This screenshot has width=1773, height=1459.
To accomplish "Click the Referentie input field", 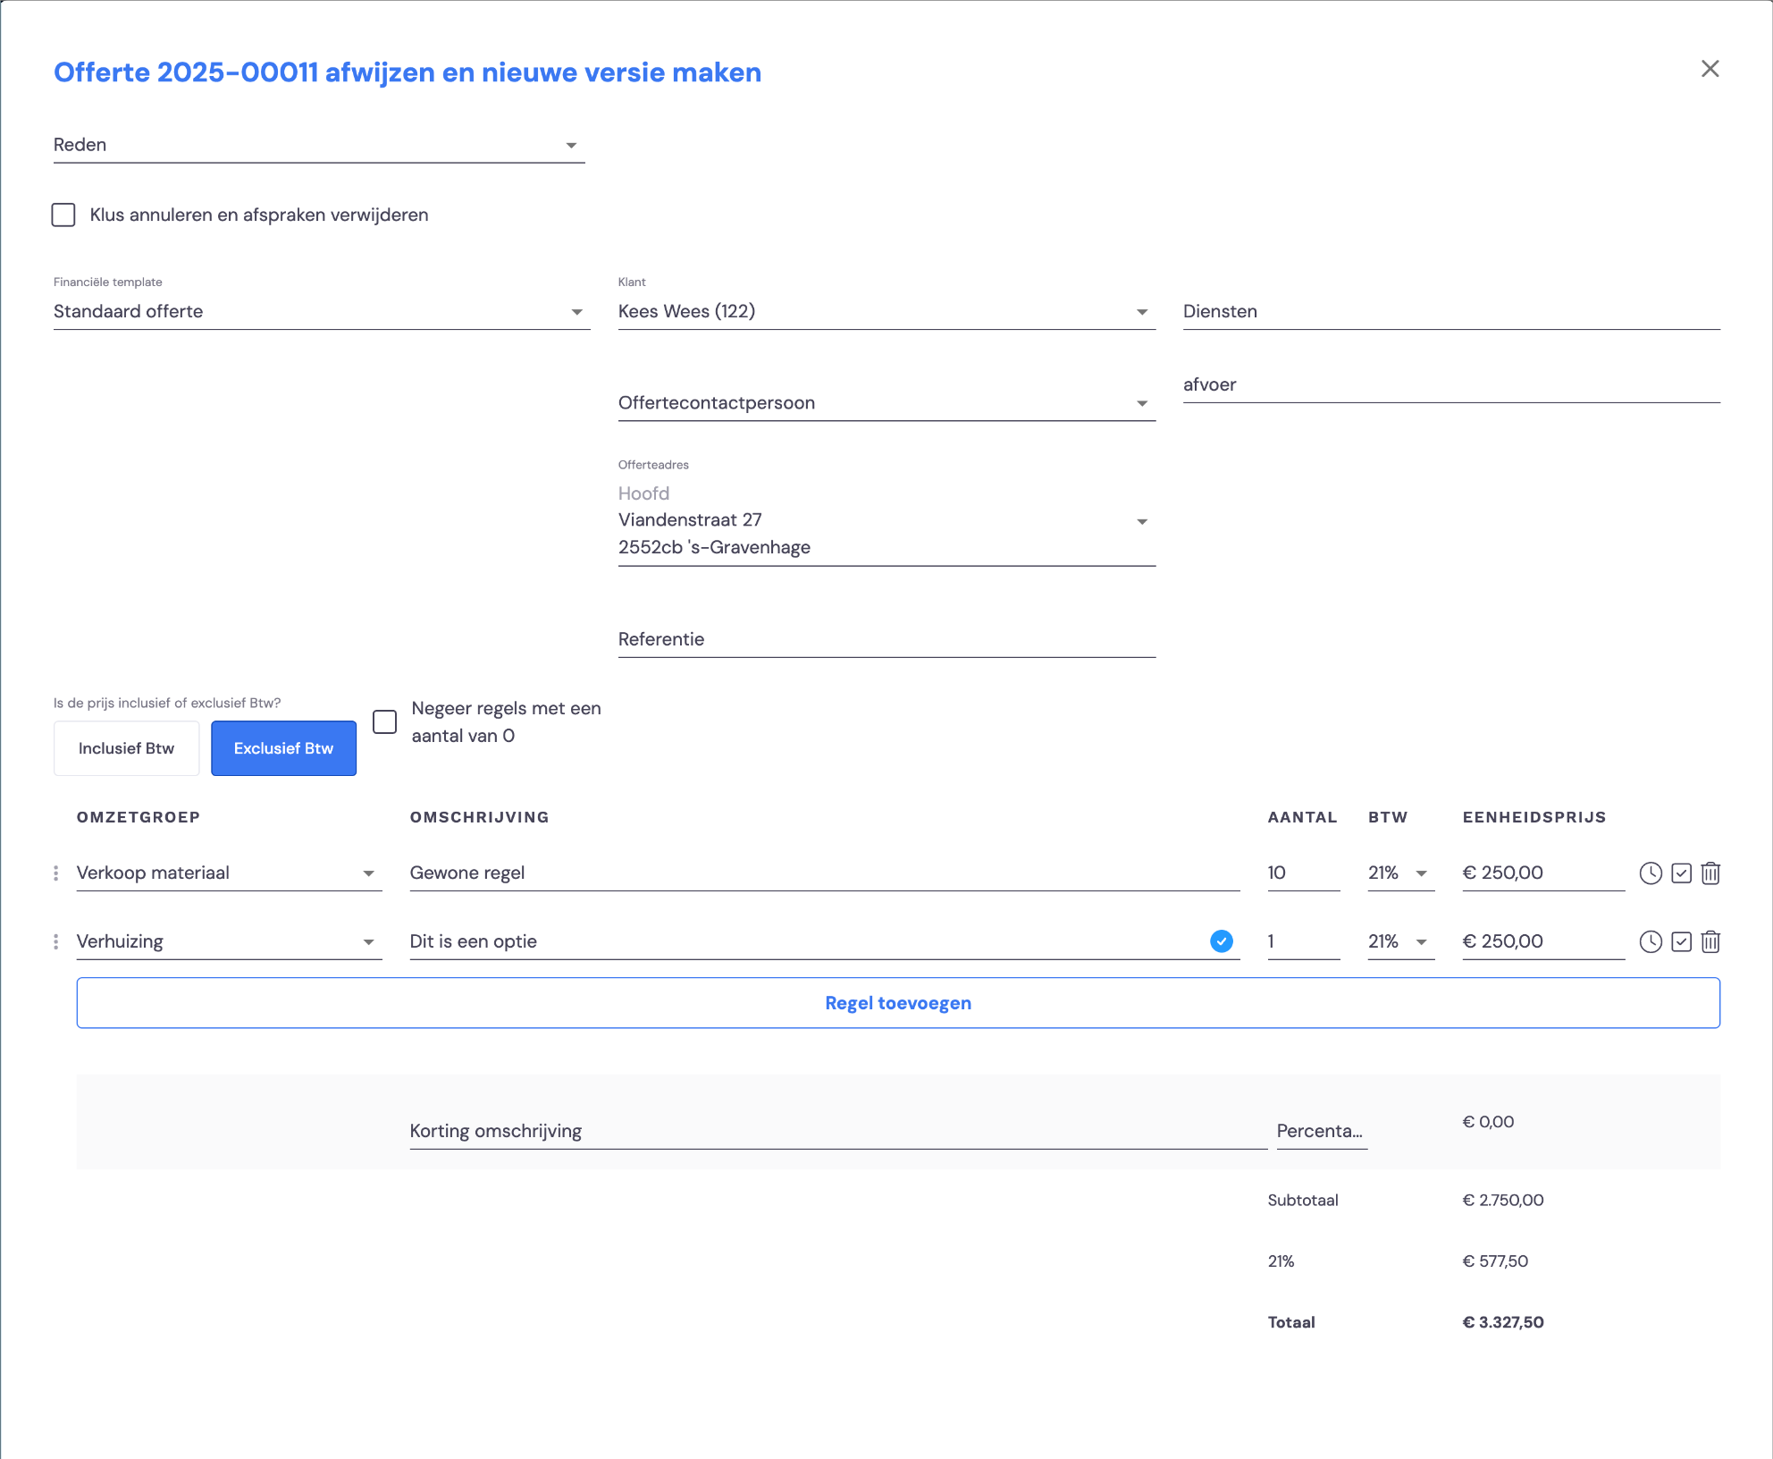I will [x=886, y=639].
